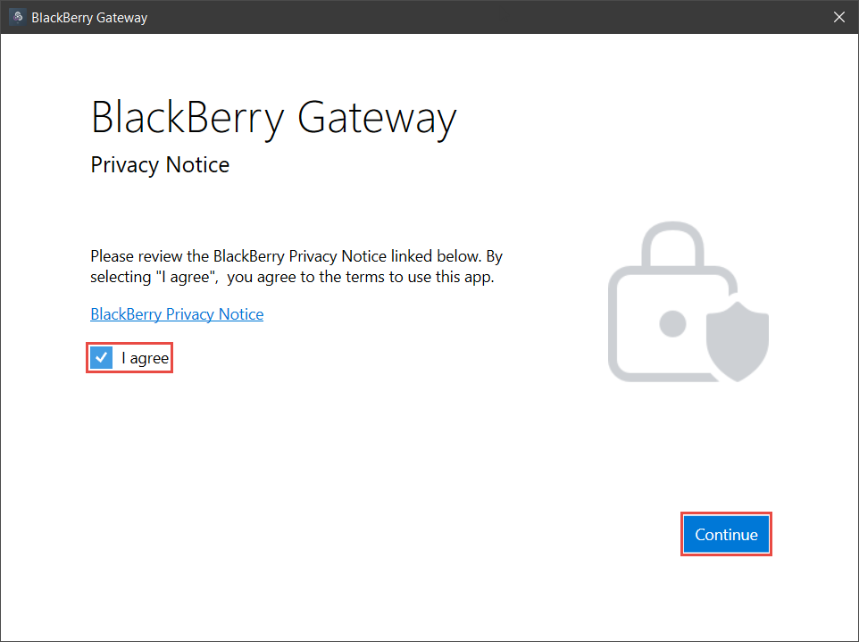Viewport: 859px width, 642px height.
Task: Click the "BlackBerry Gateway" large heading
Action: (x=273, y=119)
